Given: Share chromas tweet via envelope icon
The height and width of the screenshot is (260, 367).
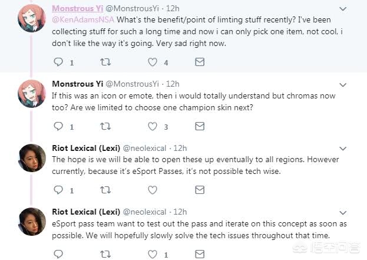Looking at the screenshot, I should 200,126.
